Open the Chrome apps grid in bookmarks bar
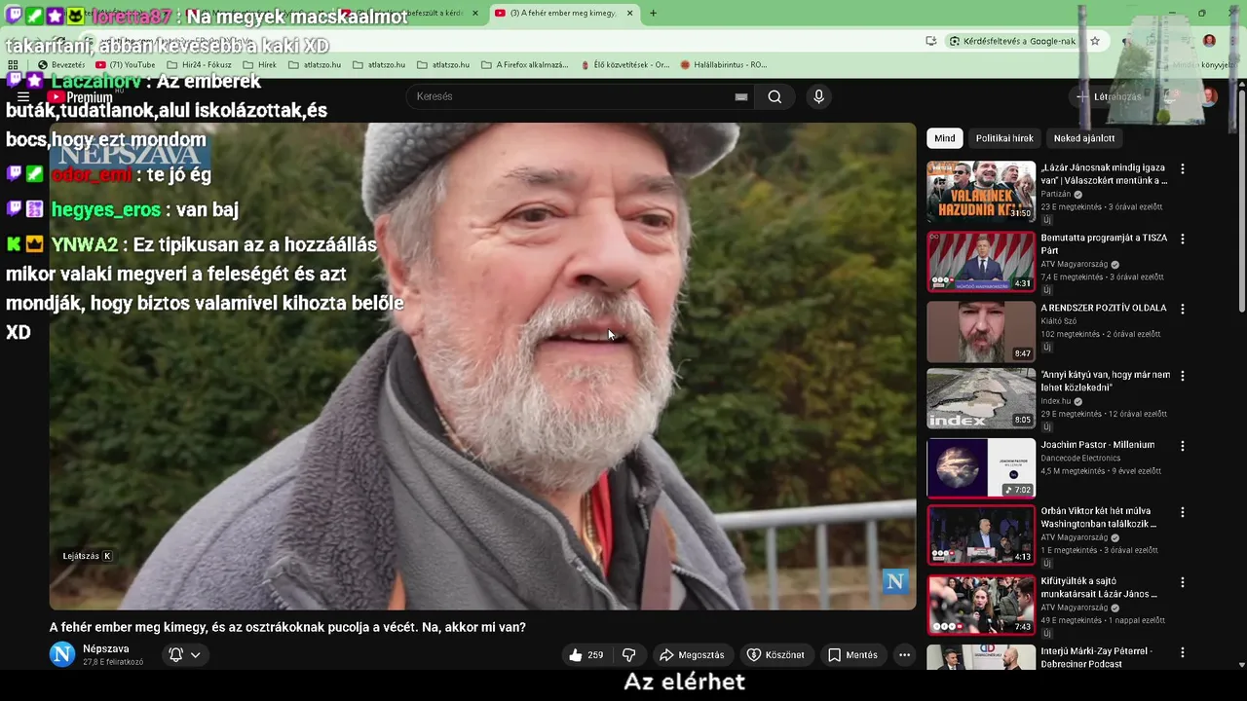This screenshot has width=1247, height=701. tap(13, 65)
